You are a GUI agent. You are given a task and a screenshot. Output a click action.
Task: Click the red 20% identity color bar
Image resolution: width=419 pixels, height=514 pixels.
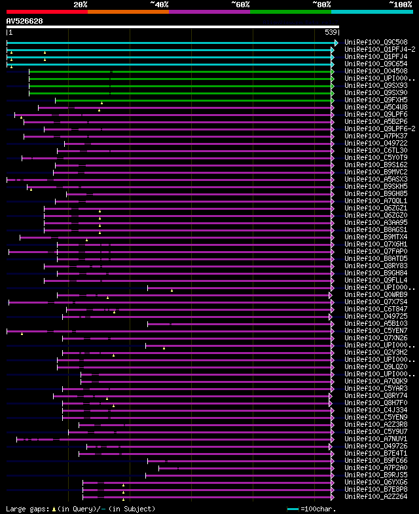pyautogui.click(x=47, y=12)
